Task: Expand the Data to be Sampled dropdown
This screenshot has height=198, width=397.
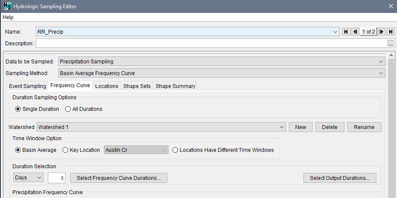Action: pos(222,62)
